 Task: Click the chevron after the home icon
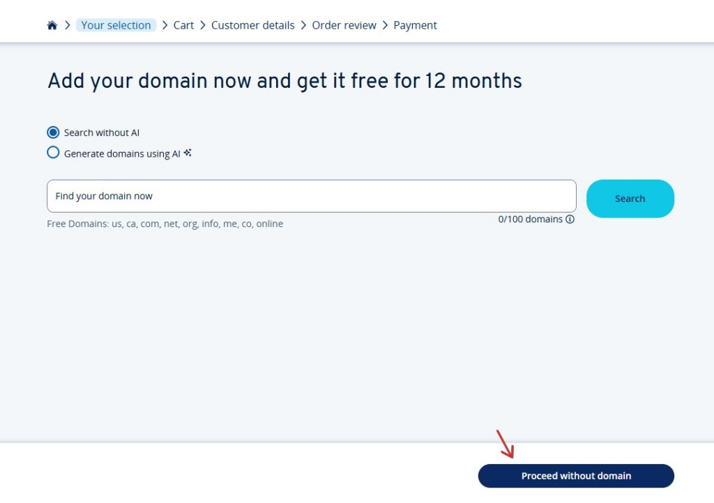point(67,25)
